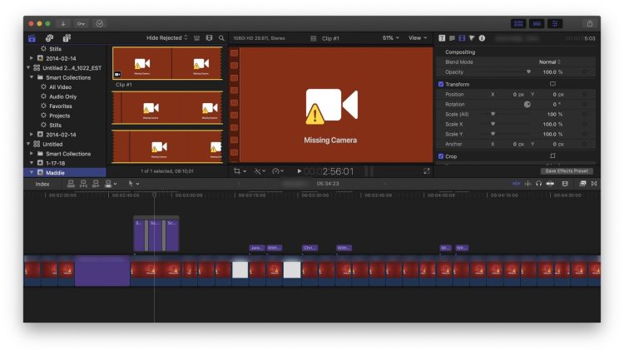Toggle timeline snapping
624x350 pixels.
point(550,184)
